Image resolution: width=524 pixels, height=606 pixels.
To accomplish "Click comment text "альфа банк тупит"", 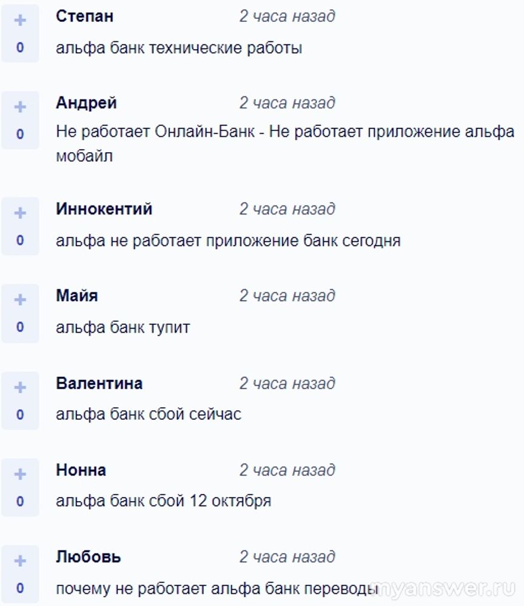I will (123, 328).
